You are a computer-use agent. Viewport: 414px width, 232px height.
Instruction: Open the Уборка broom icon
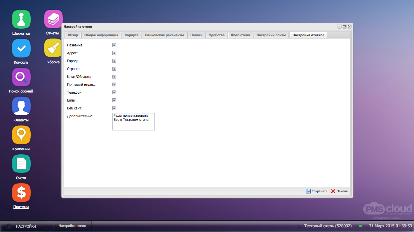coord(53,48)
